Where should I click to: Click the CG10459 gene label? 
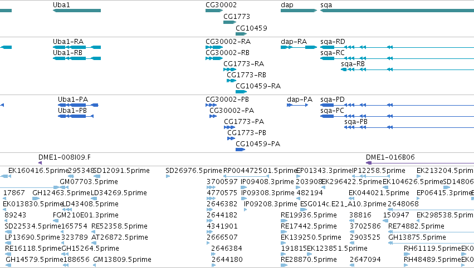(252, 28)
